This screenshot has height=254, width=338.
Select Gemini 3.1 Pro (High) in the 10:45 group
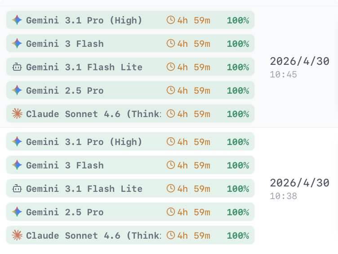click(x=130, y=20)
